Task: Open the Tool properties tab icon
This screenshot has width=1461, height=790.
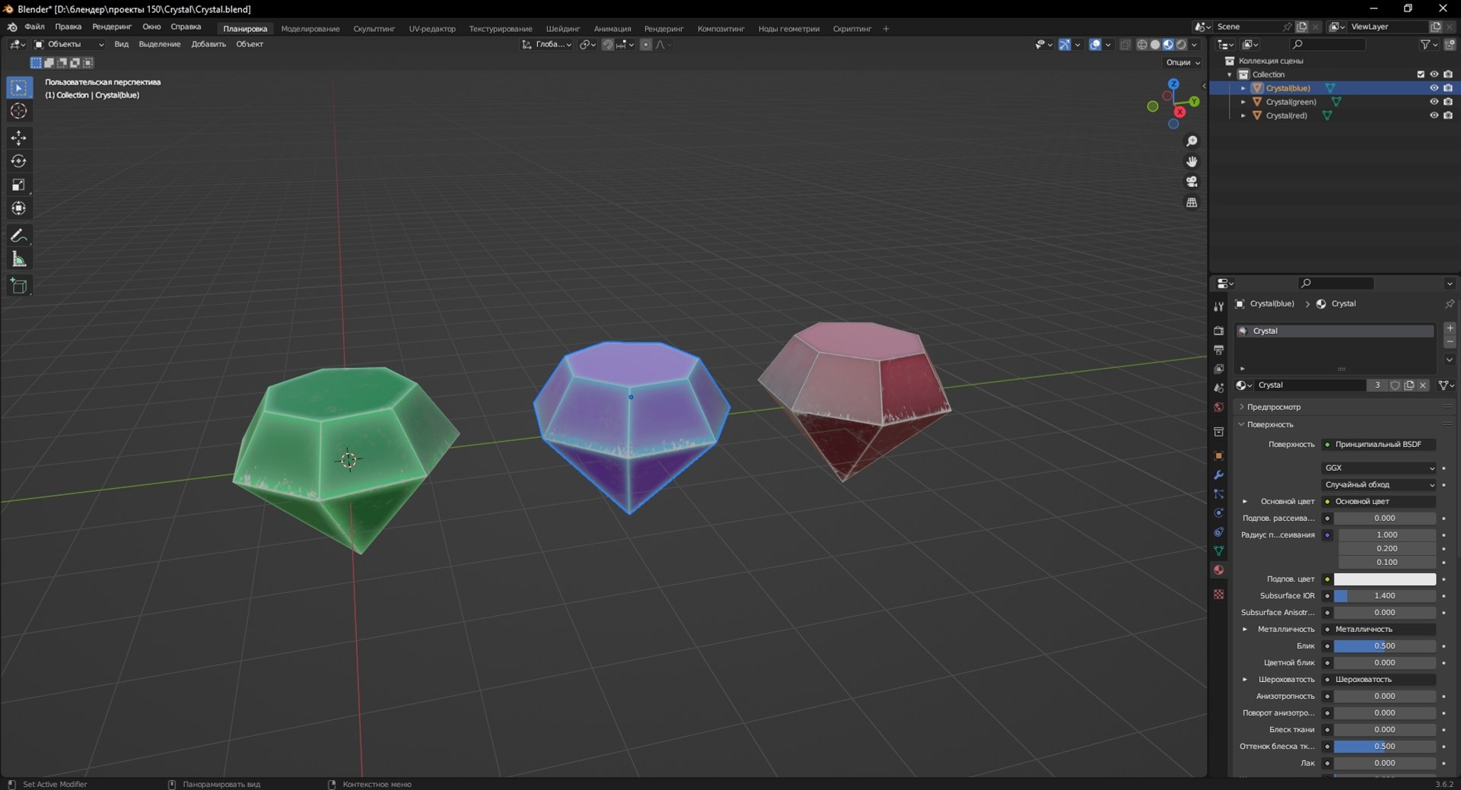Action: coord(1218,306)
